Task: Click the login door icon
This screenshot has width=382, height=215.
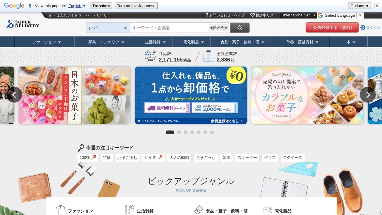Action: 363,27
